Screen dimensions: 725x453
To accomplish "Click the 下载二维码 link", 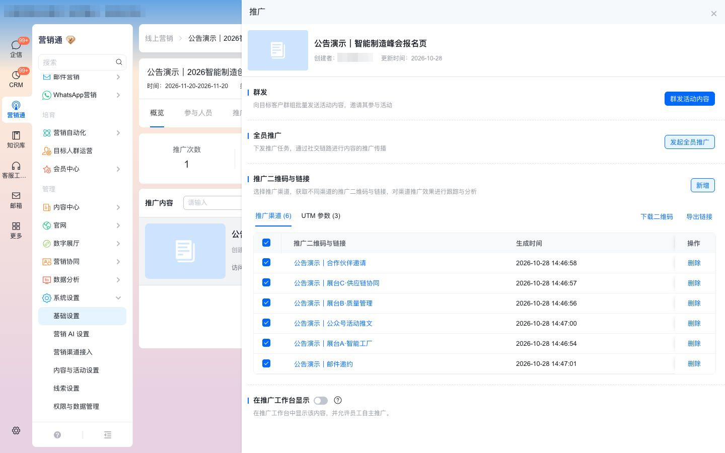I will pyautogui.click(x=657, y=216).
